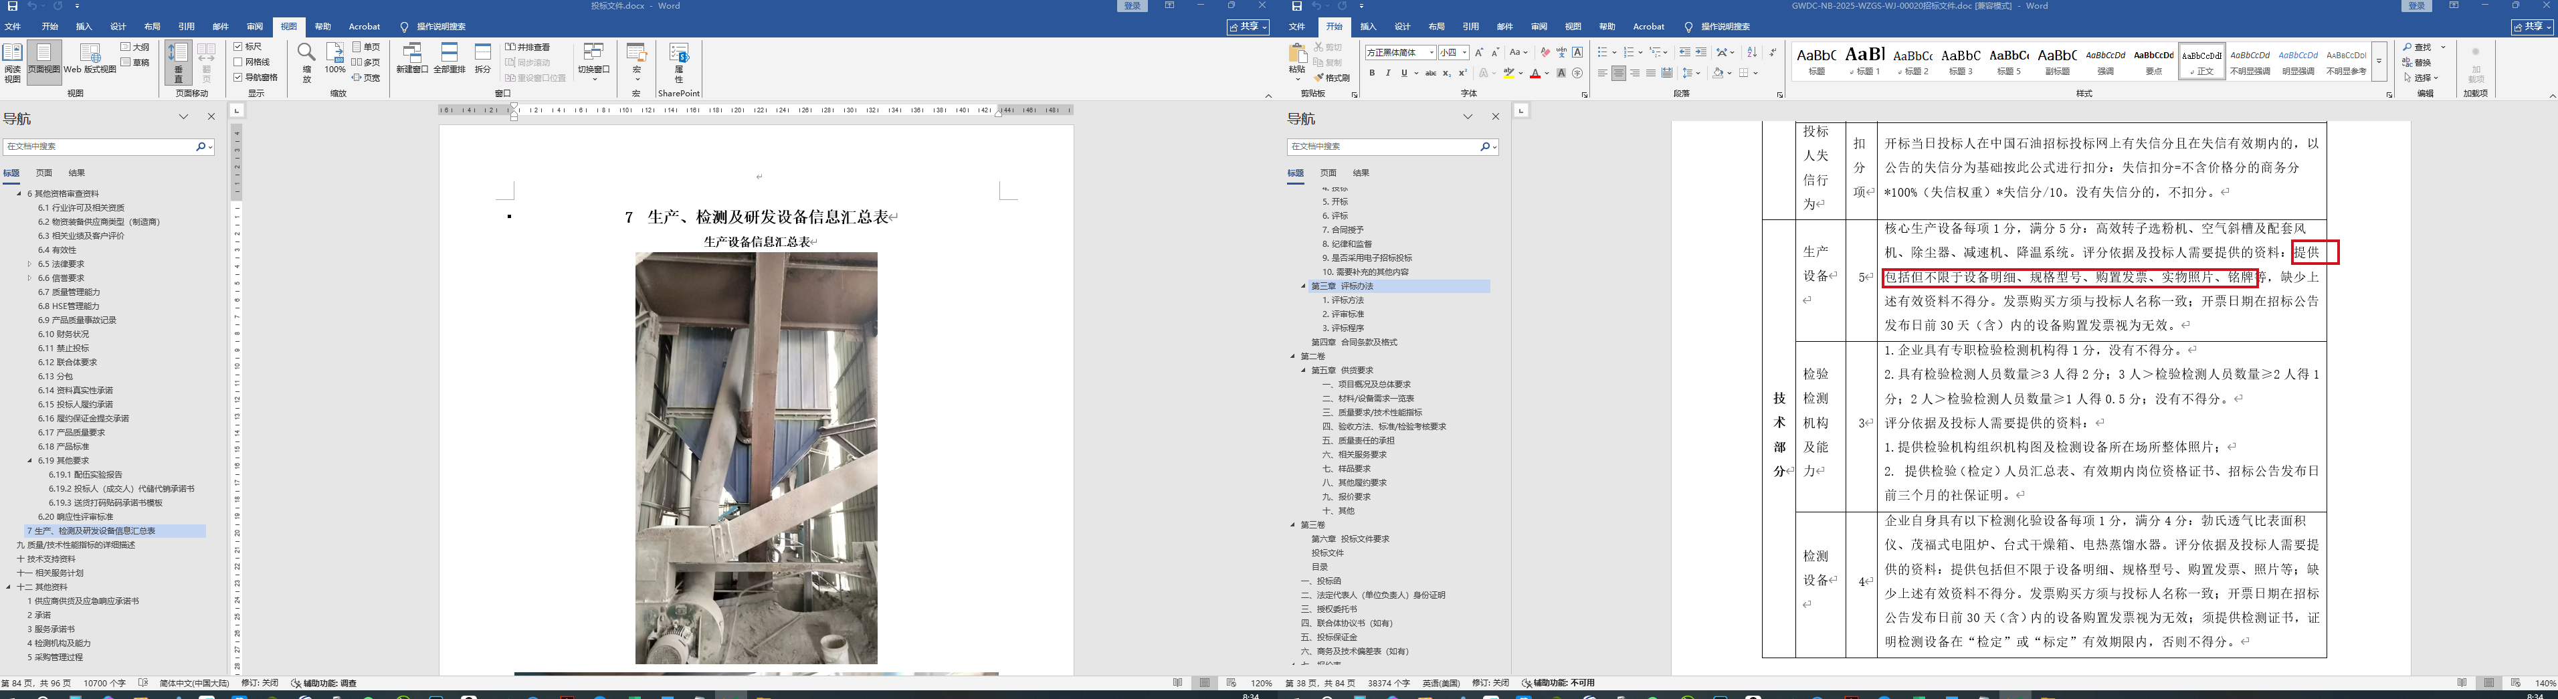The height and width of the screenshot is (699, 2558).
Task: Center-align the paragraph in right window
Action: tap(1619, 72)
